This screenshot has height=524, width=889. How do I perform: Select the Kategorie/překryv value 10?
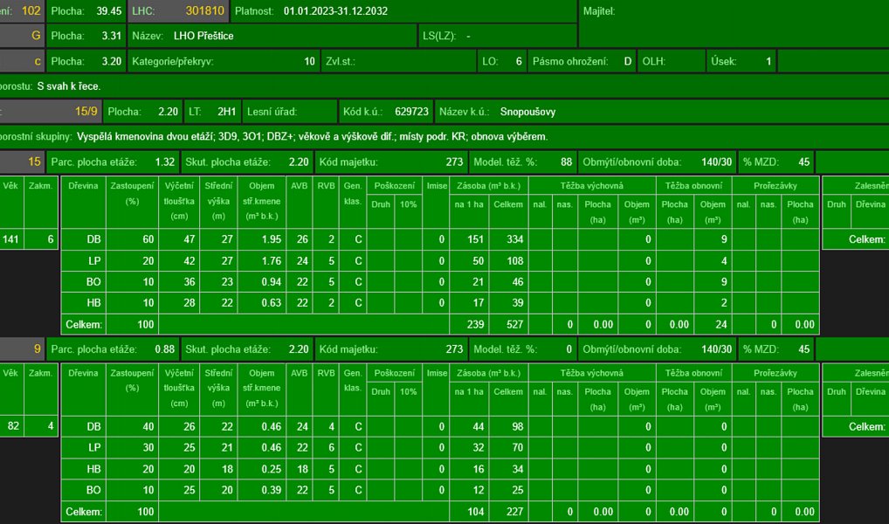coord(309,61)
